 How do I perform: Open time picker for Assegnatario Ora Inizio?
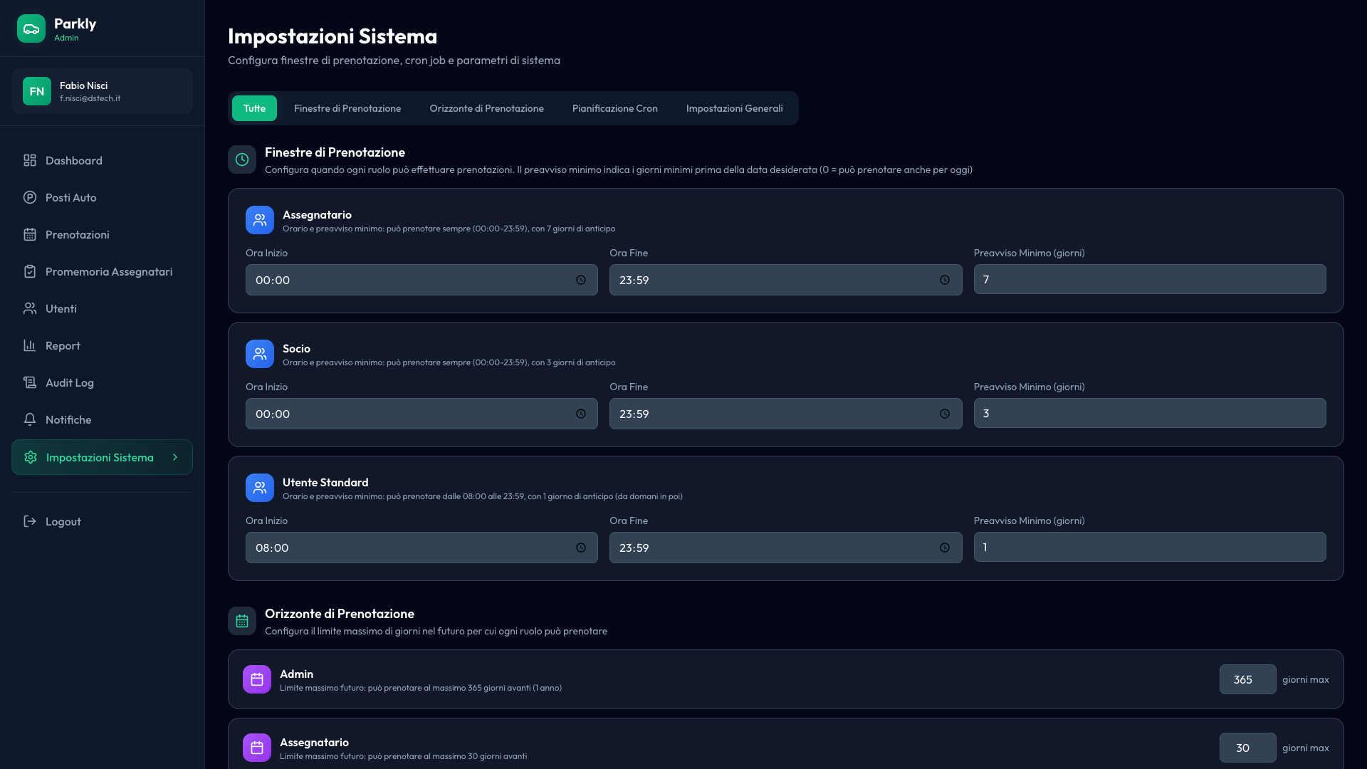[581, 280]
